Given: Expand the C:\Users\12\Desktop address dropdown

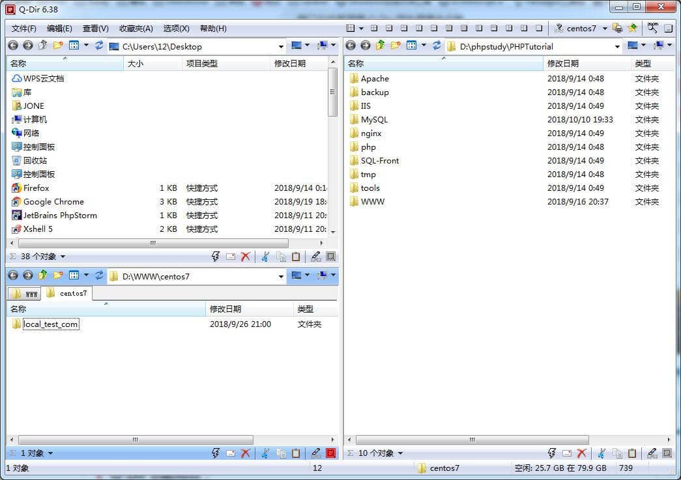Looking at the screenshot, I should (282, 46).
